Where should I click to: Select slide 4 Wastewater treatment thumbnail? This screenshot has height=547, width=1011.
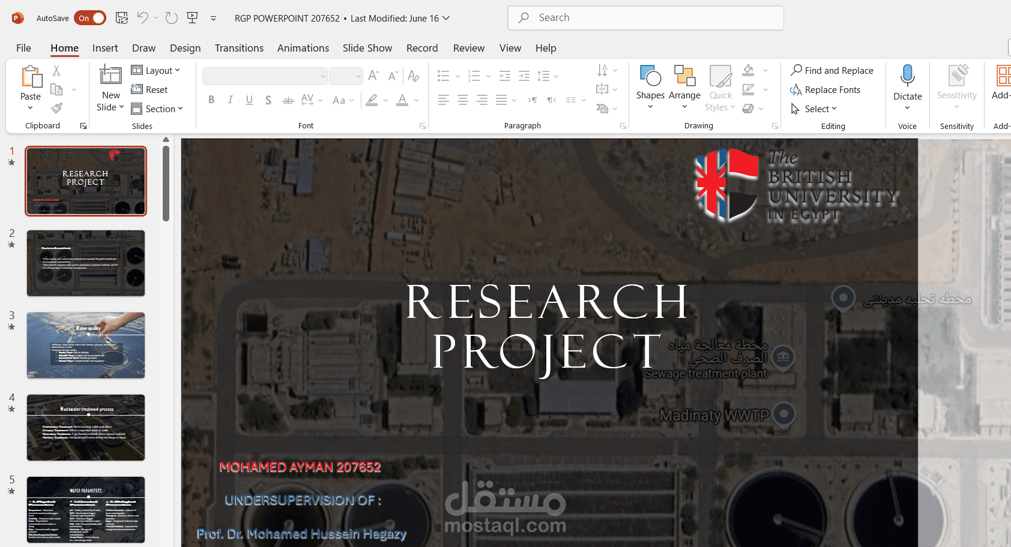(86, 428)
